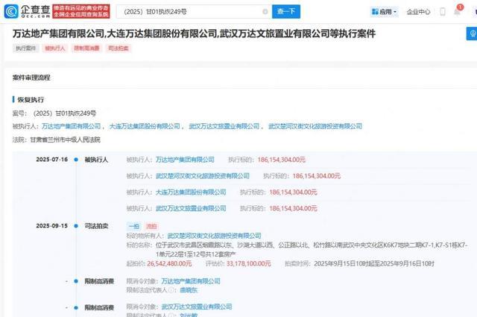This screenshot has height=317, width=477.
Task: Open the 应用 dropdown menu
Action: pos(385,12)
